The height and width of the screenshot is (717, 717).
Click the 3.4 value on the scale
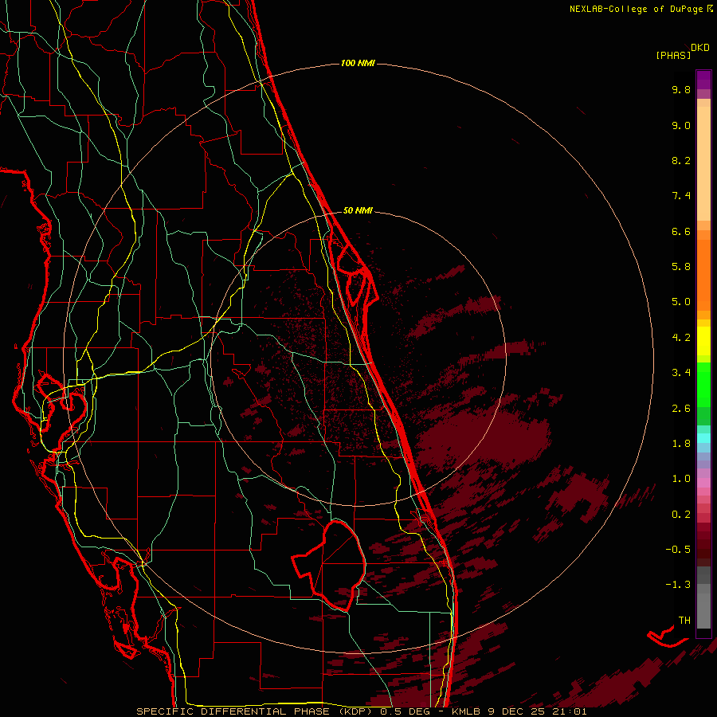pyautogui.click(x=681, y=373)
